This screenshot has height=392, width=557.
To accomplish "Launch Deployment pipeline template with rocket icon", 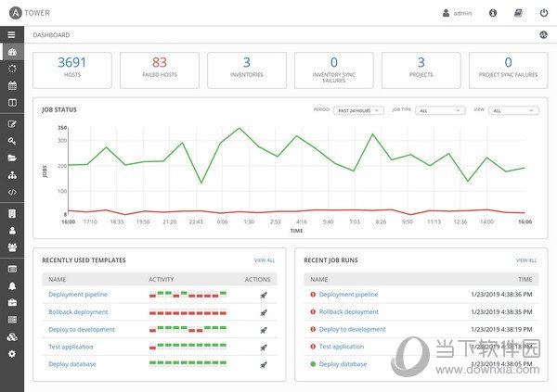I will click(x=264, y=295).
